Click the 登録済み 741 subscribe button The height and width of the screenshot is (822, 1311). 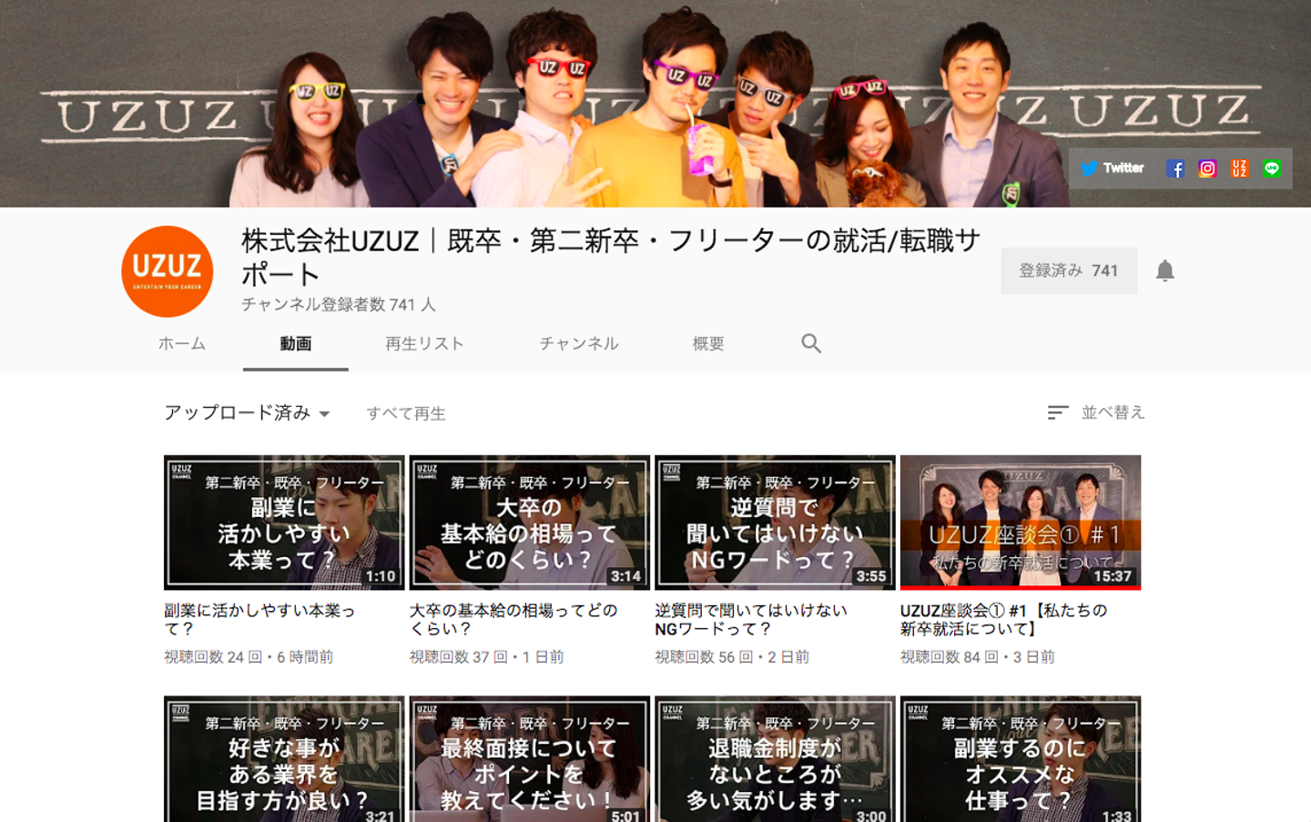(x=1069, y=270)
